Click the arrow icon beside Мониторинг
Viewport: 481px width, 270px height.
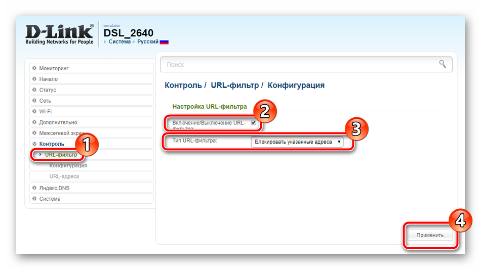[x=34, y=68]
